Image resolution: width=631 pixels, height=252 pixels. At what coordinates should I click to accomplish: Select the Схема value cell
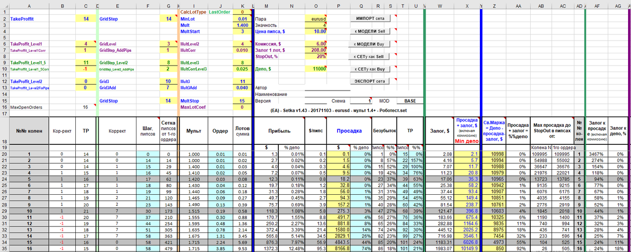pyautogui.click(x=362, y=100)
